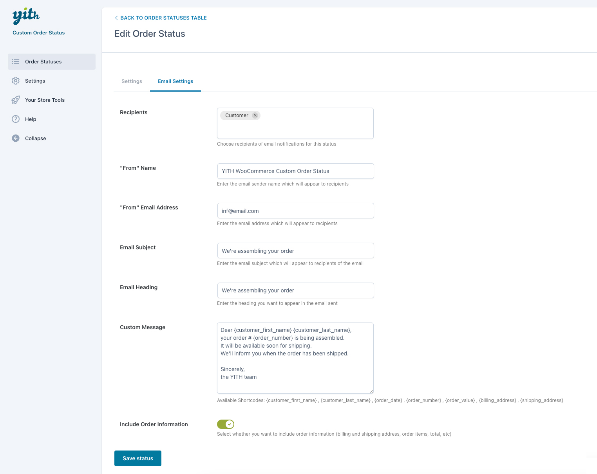The height and width of the screenshot is (474, 597).
Task: Remove the Customer recipient tag
Action: point(255,115)
